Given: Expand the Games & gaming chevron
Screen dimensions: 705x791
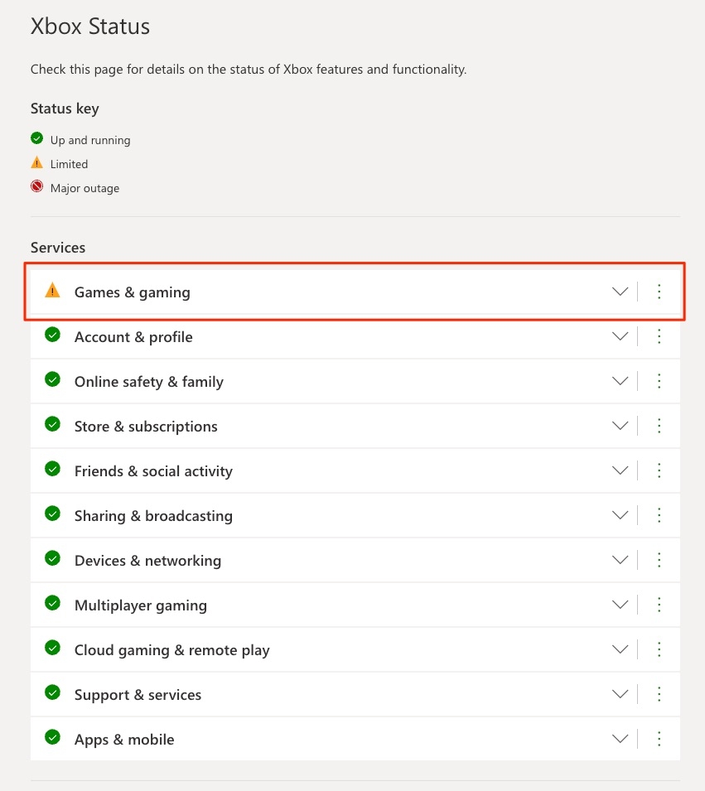Looking at the screenshot, I should [620, 292].
